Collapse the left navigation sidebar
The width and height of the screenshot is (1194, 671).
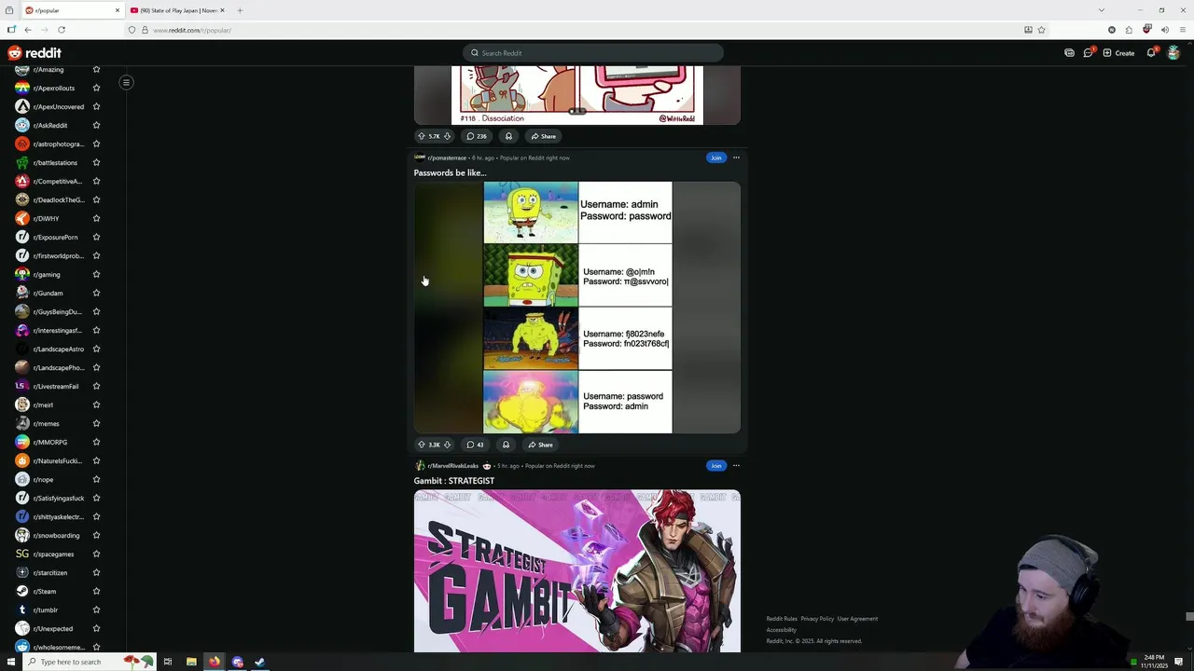pos(126,82)
